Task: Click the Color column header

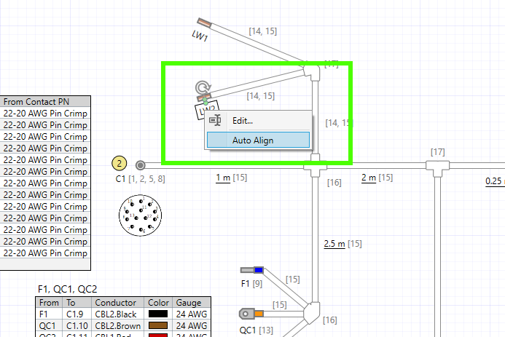Action: [158, 303]
